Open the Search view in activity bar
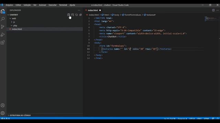 (x=3, y=19)
